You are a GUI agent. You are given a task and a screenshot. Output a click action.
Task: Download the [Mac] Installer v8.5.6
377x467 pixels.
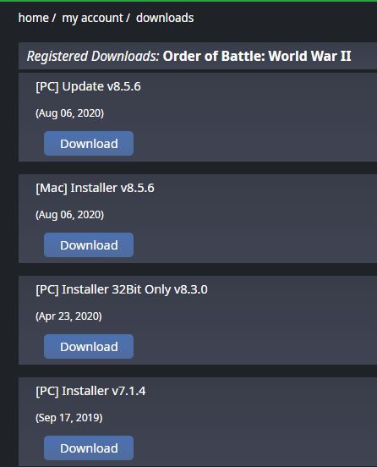click(x=89, y=245)
